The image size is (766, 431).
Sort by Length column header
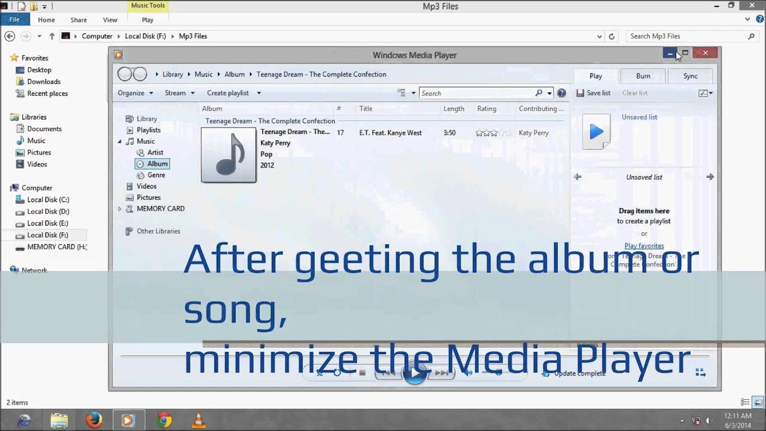(454, 108)
